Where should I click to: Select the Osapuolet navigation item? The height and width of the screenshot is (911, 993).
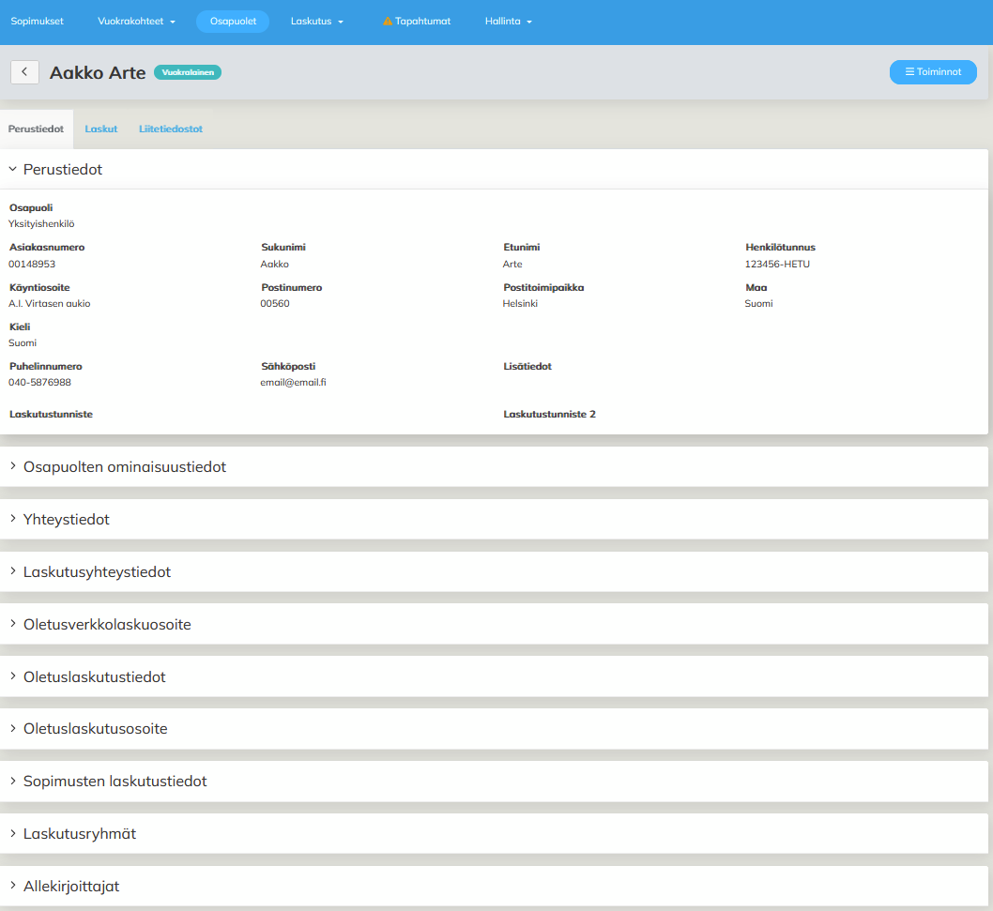pyautogui.click(x=233, y=22)
